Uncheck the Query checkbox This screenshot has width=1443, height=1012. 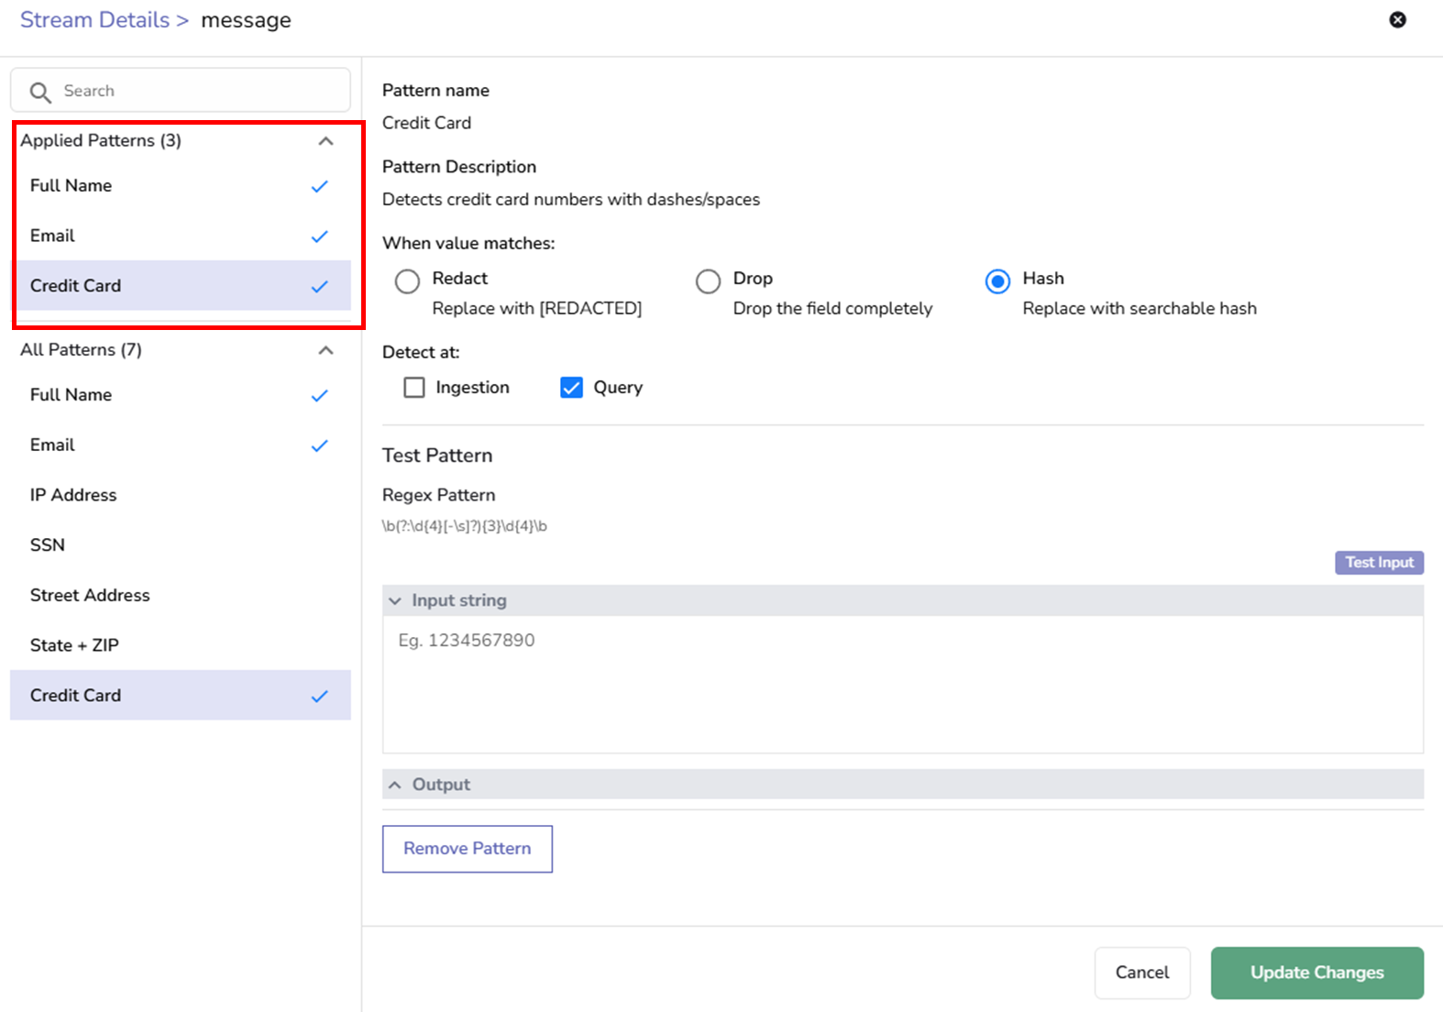[571, 388]
